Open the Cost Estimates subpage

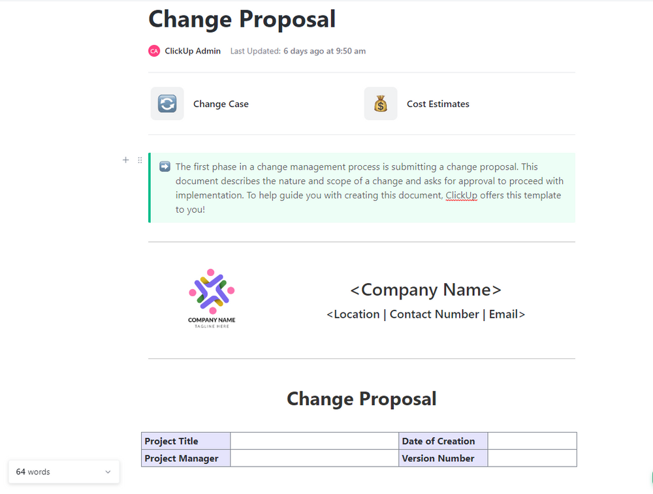(438, 104)
